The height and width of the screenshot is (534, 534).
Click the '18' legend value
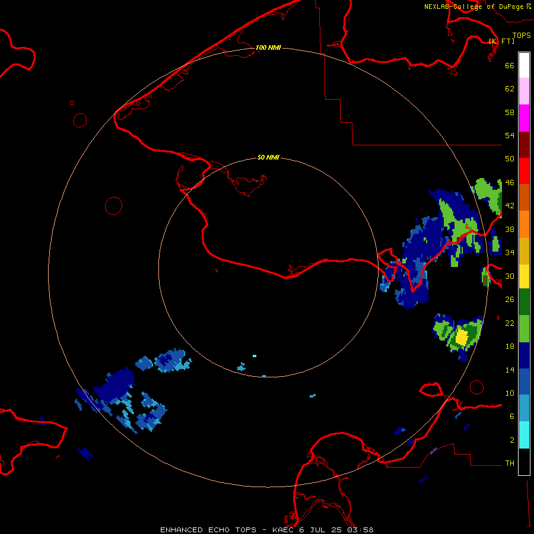point(510,347)
